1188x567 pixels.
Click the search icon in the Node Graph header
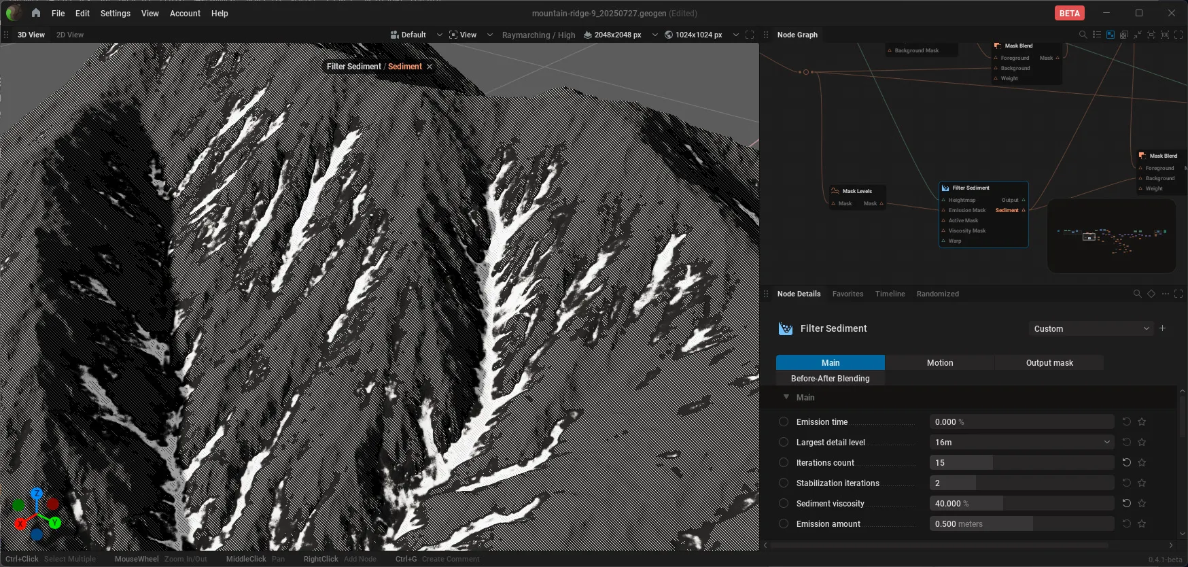point(1083,35)
